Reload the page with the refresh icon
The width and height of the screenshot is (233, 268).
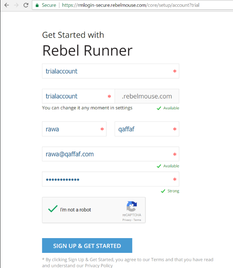point(26,5)
